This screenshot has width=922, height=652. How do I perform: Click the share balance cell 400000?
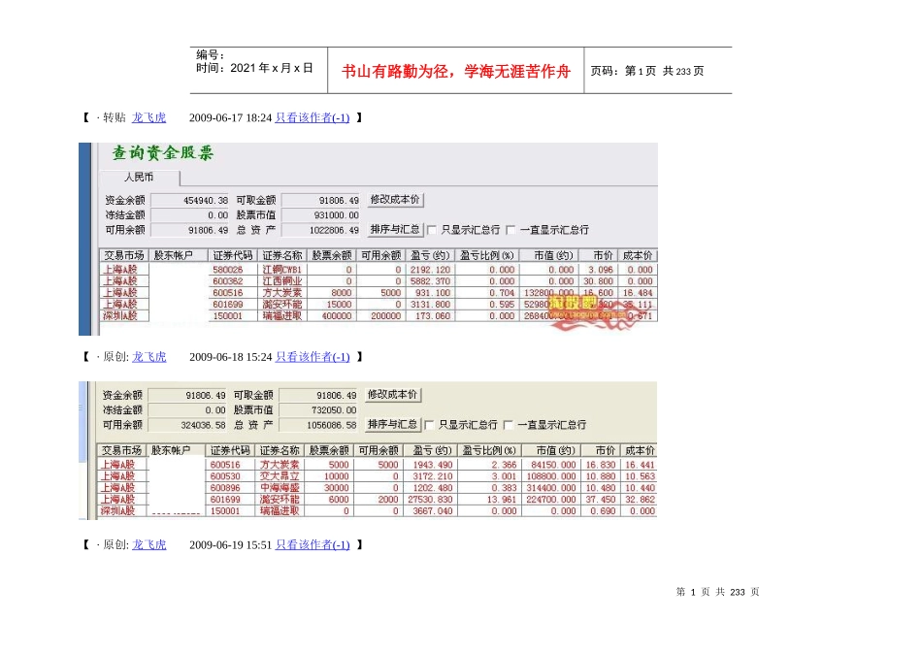332,315
